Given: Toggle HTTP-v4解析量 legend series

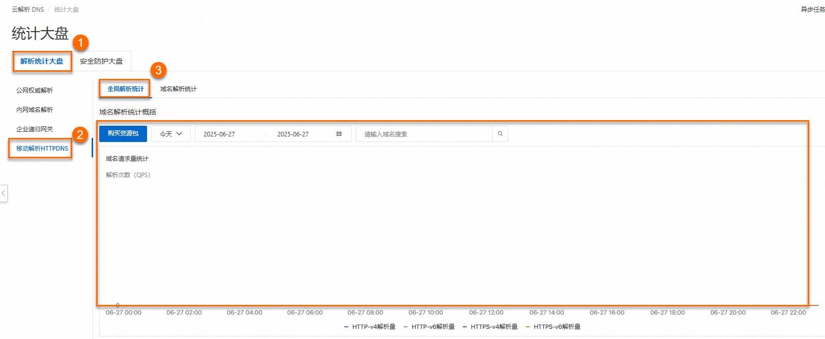Looking at the screenshot, I should pos(370,327).
